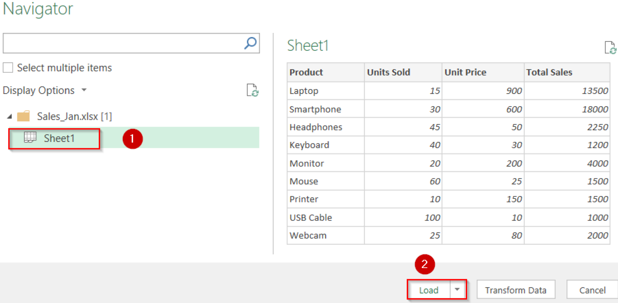This screenshot has width=618, height=303.
Task: Click the Transform Data button
Action: pyautogui.click(x=515, y=289)
